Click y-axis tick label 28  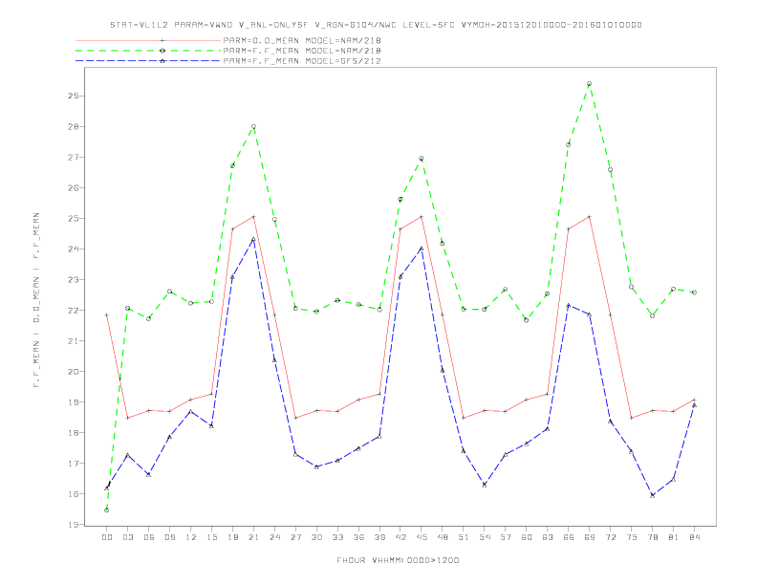[73, 126]
